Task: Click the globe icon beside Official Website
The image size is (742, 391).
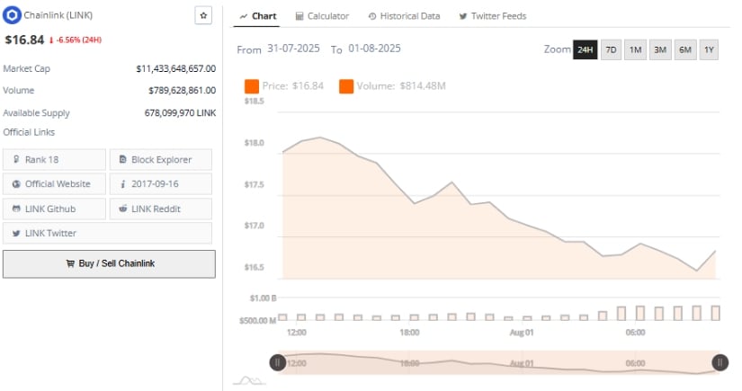Action: tap(16, 184)
